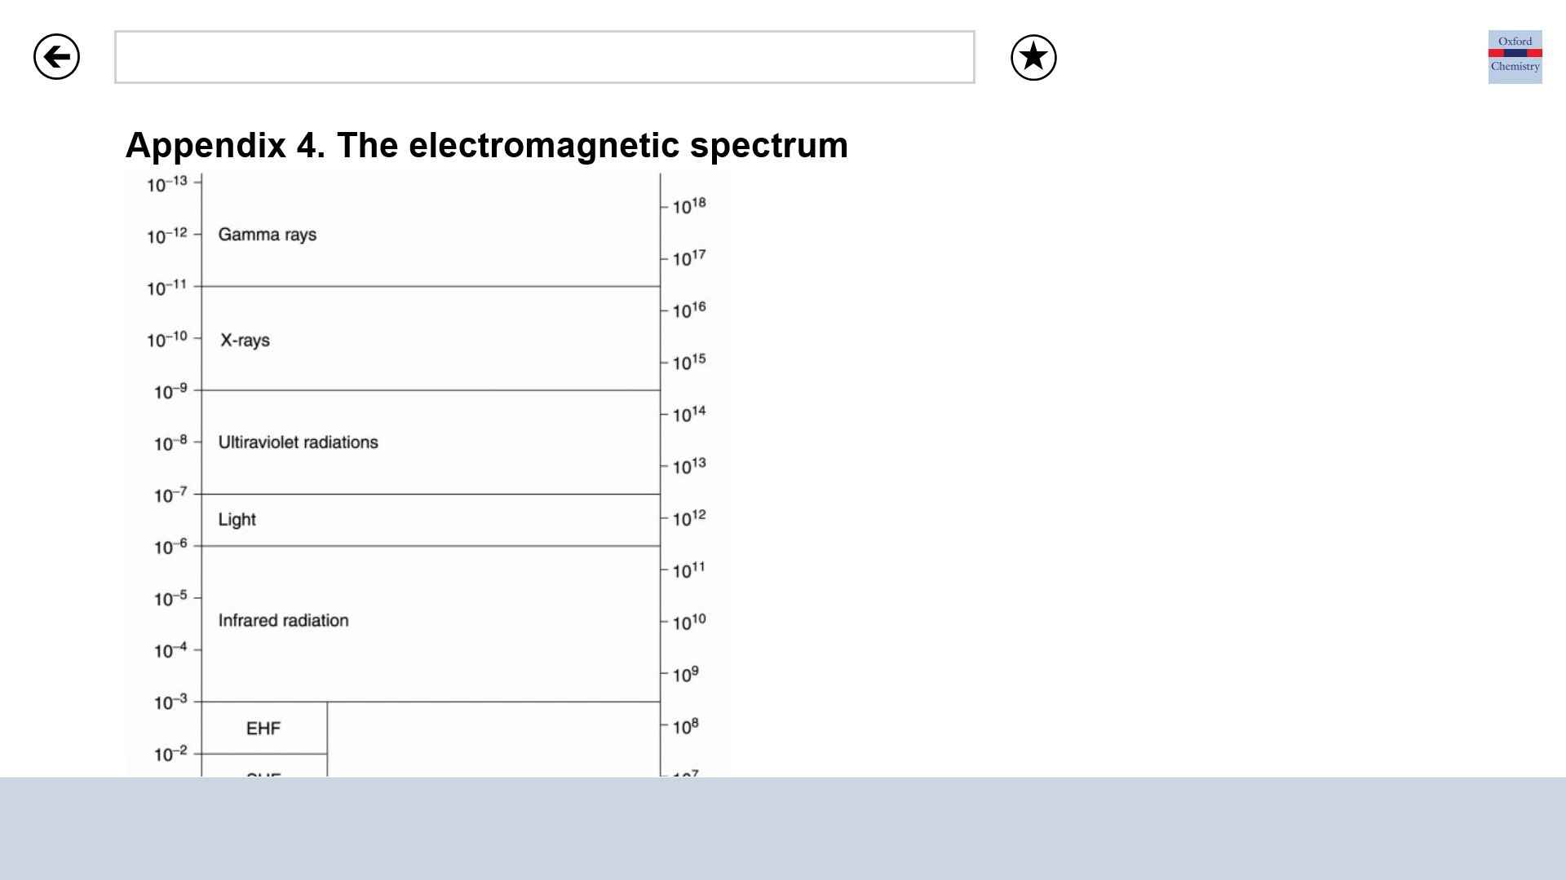Screen dimensions: 1566x880
Task: Click the star favorite icon
Action: pyautogui.click(x=1033, y=58)
